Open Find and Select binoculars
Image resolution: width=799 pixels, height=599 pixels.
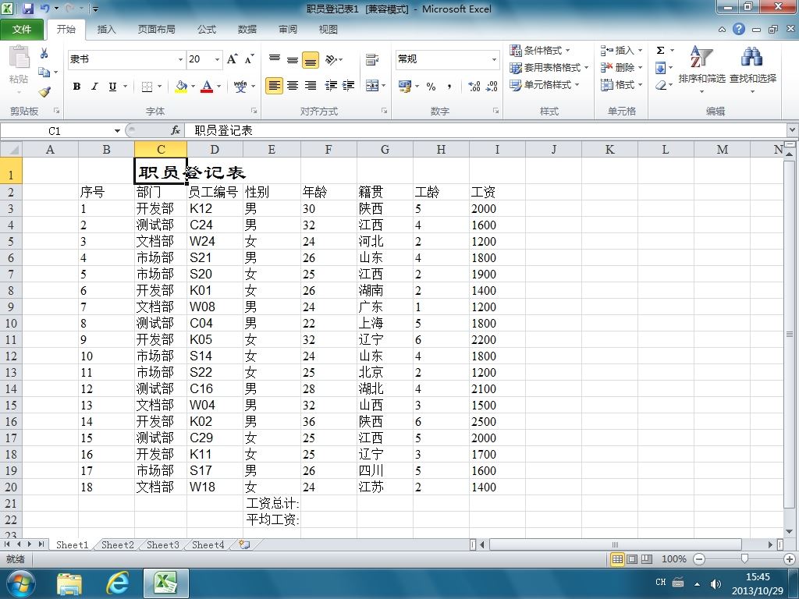pyautogui.click(x=752, y=57)
